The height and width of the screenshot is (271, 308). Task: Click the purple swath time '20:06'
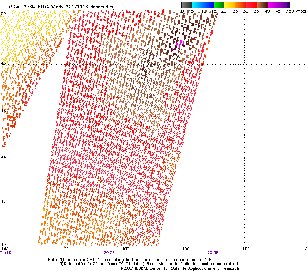(109, 253)
